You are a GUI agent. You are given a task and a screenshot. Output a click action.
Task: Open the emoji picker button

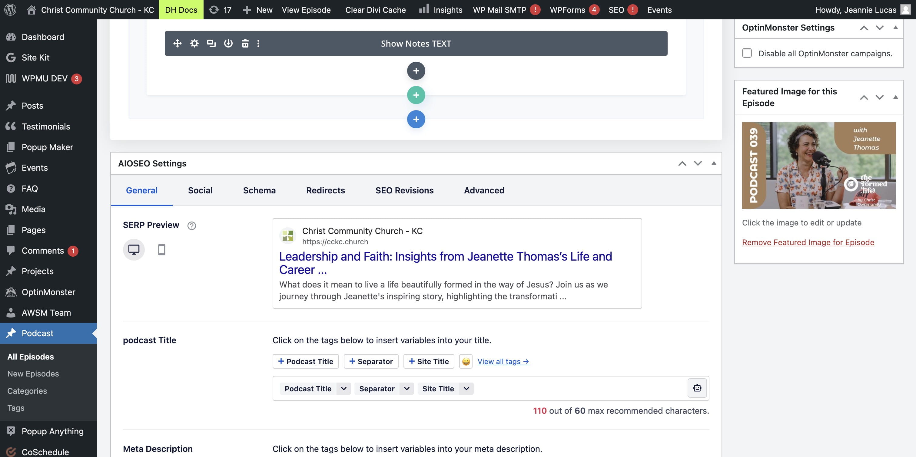coord(466,361)
